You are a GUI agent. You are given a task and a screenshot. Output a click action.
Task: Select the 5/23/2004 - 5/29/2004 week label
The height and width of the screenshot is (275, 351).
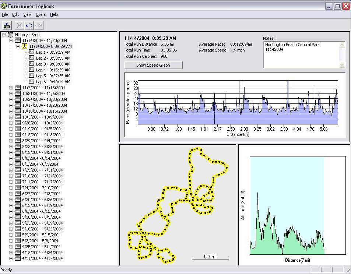pos(42,223)
